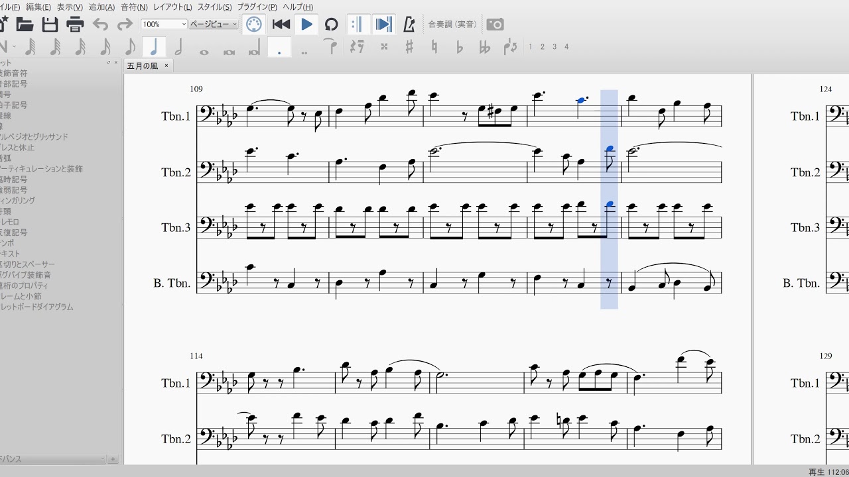Expand the バグパイプ装飾音 palette

pyautogui.click(x=26, y=275)
